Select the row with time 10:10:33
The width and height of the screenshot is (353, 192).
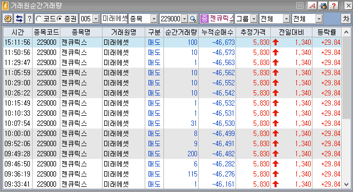(172, 113)
